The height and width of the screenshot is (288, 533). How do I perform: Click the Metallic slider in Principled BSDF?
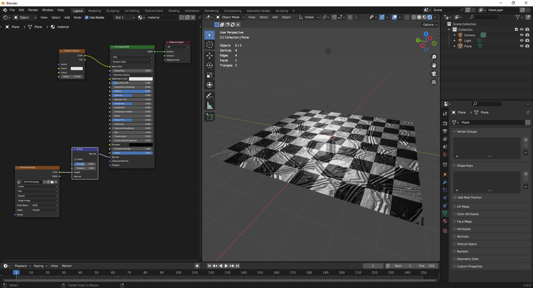(x=132, y=91)
